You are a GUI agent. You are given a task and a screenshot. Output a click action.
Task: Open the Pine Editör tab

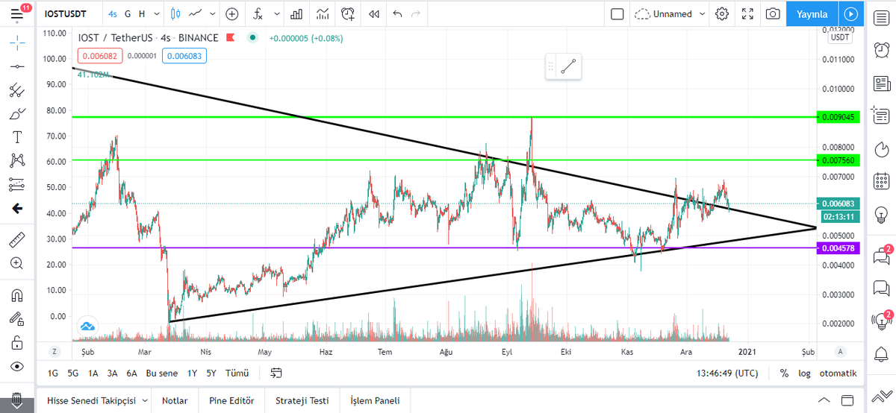coord(231,400)
